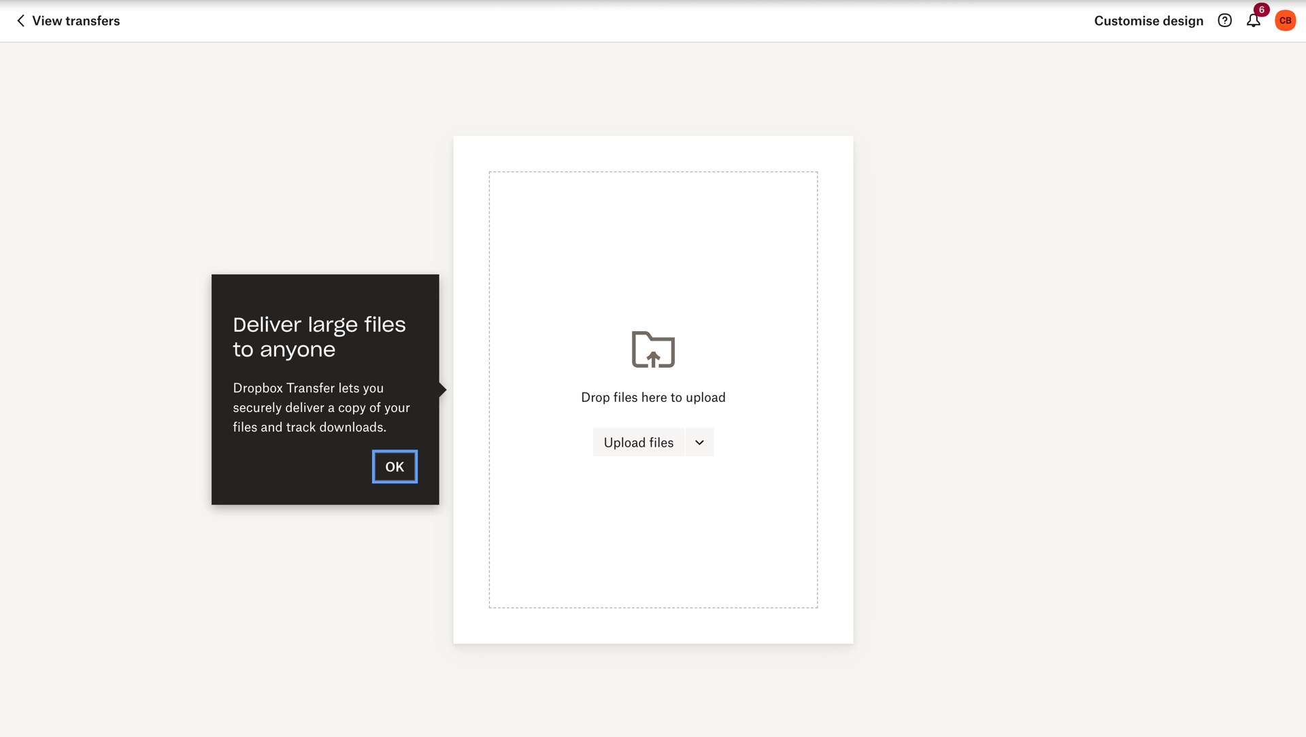
Task: Click the notification badge showing 6
Action: tap(1262, 10)
